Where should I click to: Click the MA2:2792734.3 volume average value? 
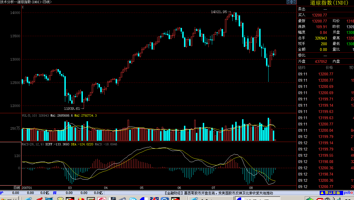coord(85,116)
